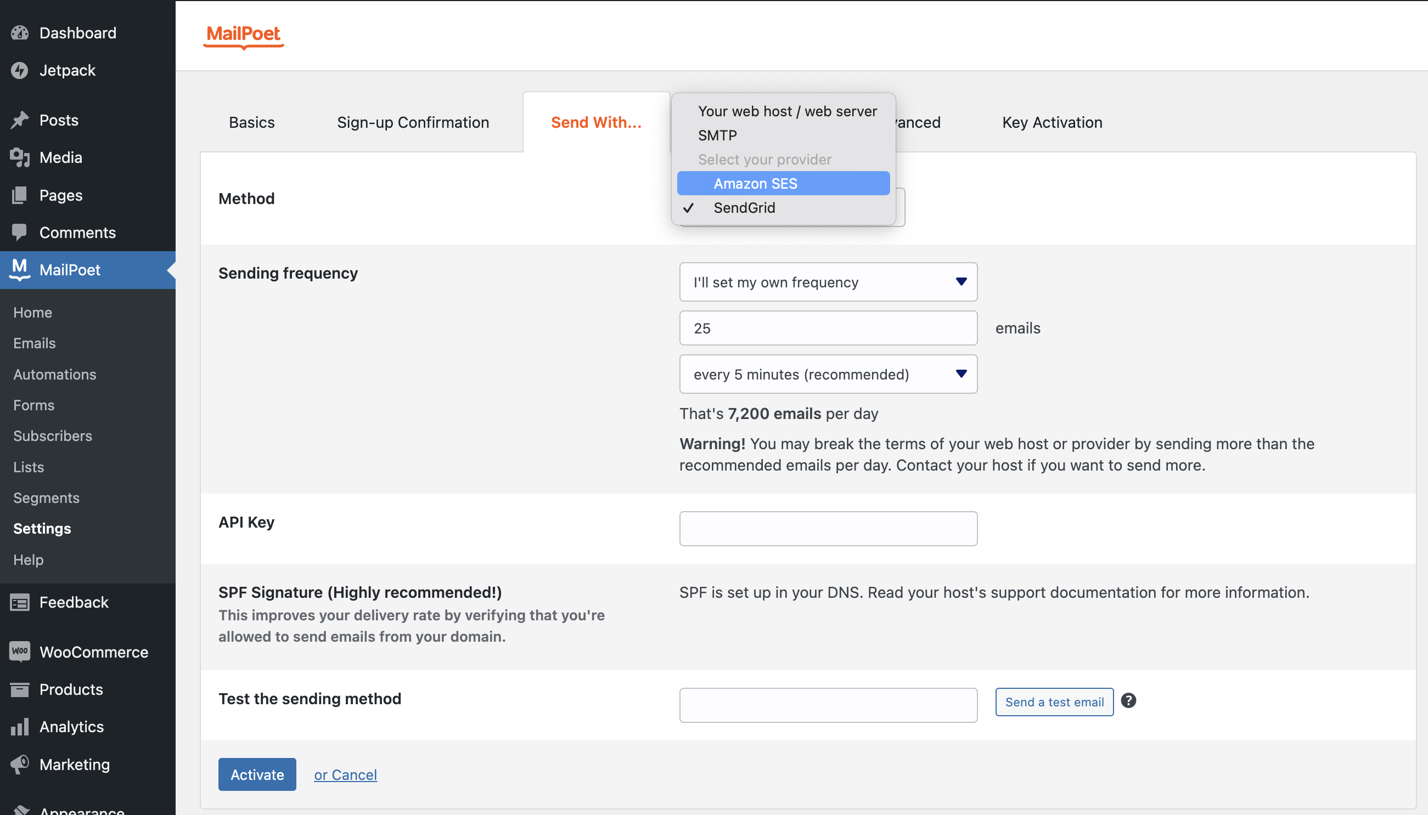This screenshot has height=815, width=1428.
Task: Open the WooCommerce Woo icon
Action: (x=20, y=652)
